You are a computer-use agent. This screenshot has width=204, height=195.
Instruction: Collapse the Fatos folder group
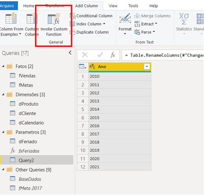(x=3, y=66)
